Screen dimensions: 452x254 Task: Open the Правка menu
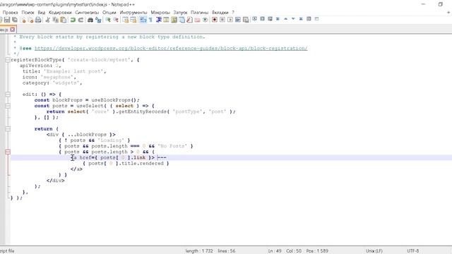(10, 13)
